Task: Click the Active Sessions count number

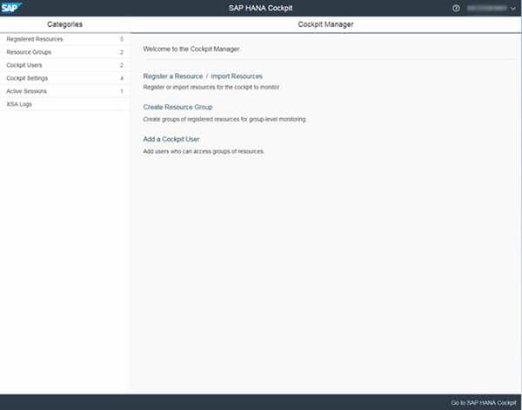Action: (122, 91)
